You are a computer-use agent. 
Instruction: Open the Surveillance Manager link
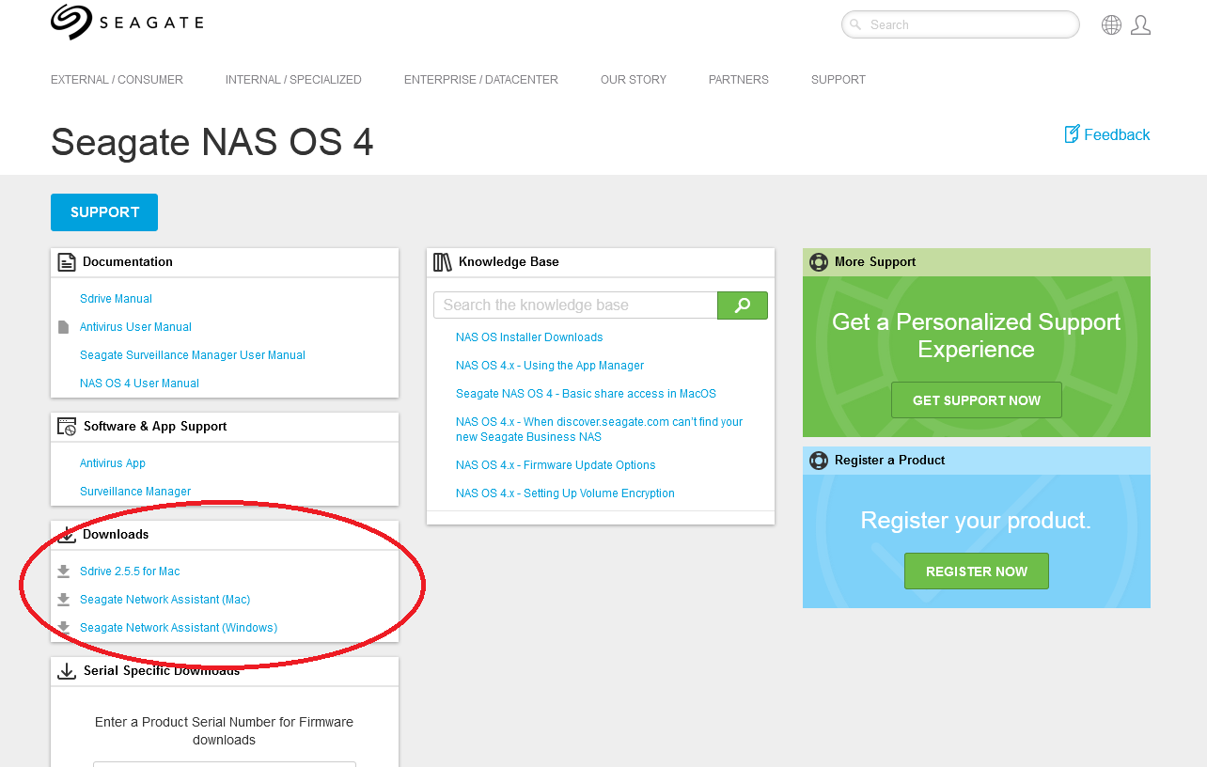(135, 492)
